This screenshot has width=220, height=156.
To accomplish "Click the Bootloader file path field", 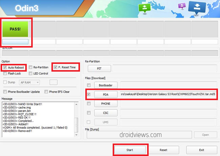I will pos(169,85).
